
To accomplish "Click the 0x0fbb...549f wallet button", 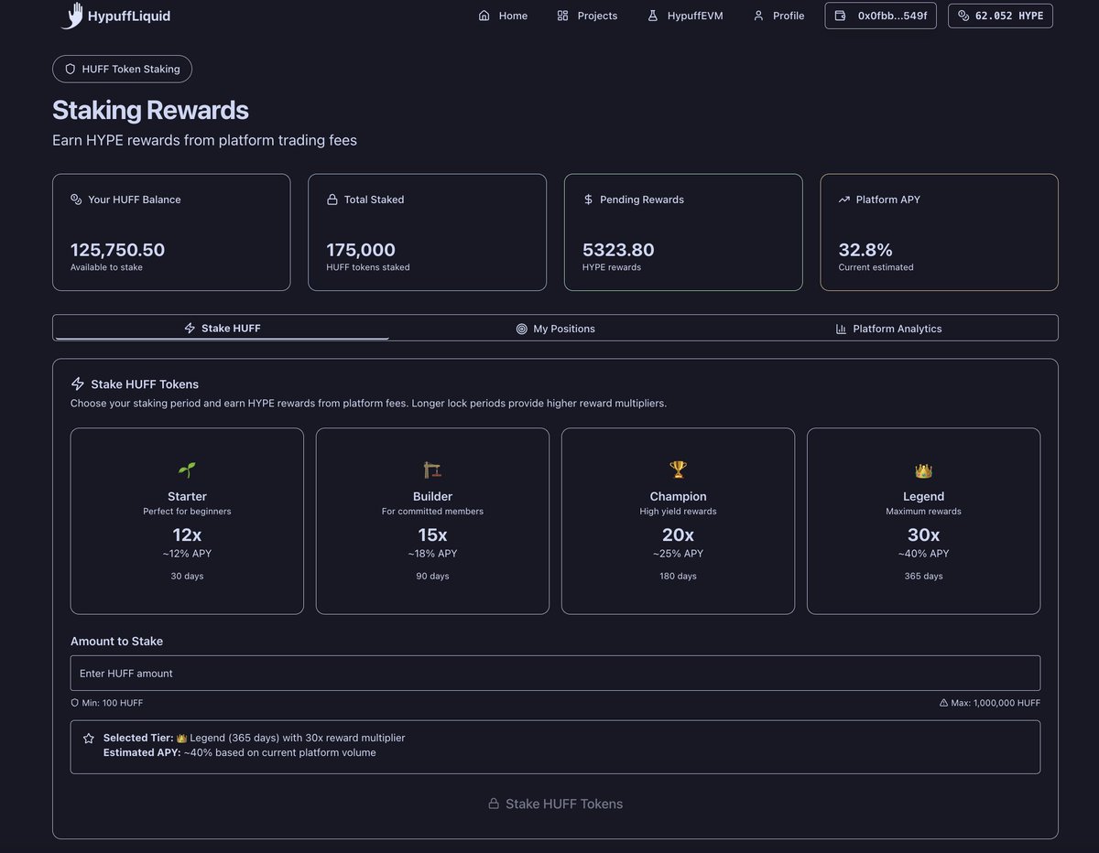I will [881, 16].
